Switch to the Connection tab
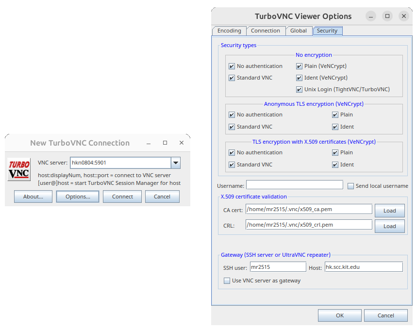 tap(266, 31)
